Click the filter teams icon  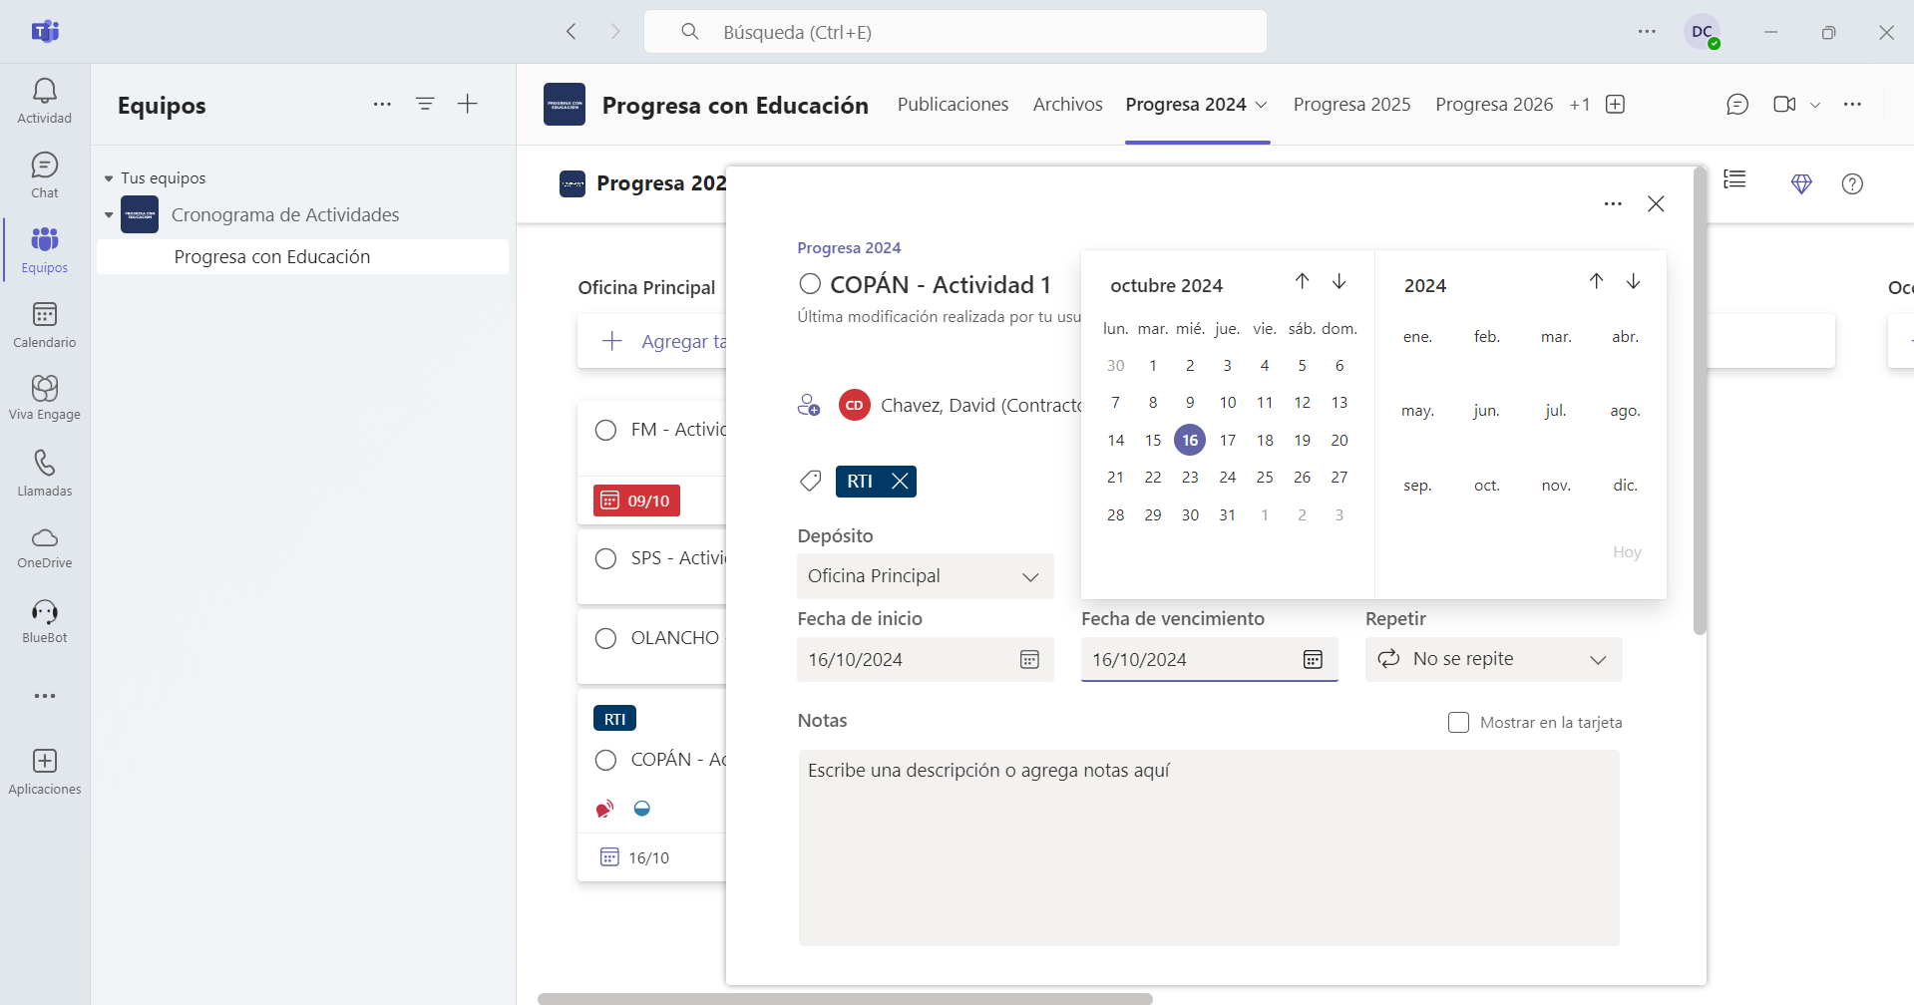(x=425, y=104)
